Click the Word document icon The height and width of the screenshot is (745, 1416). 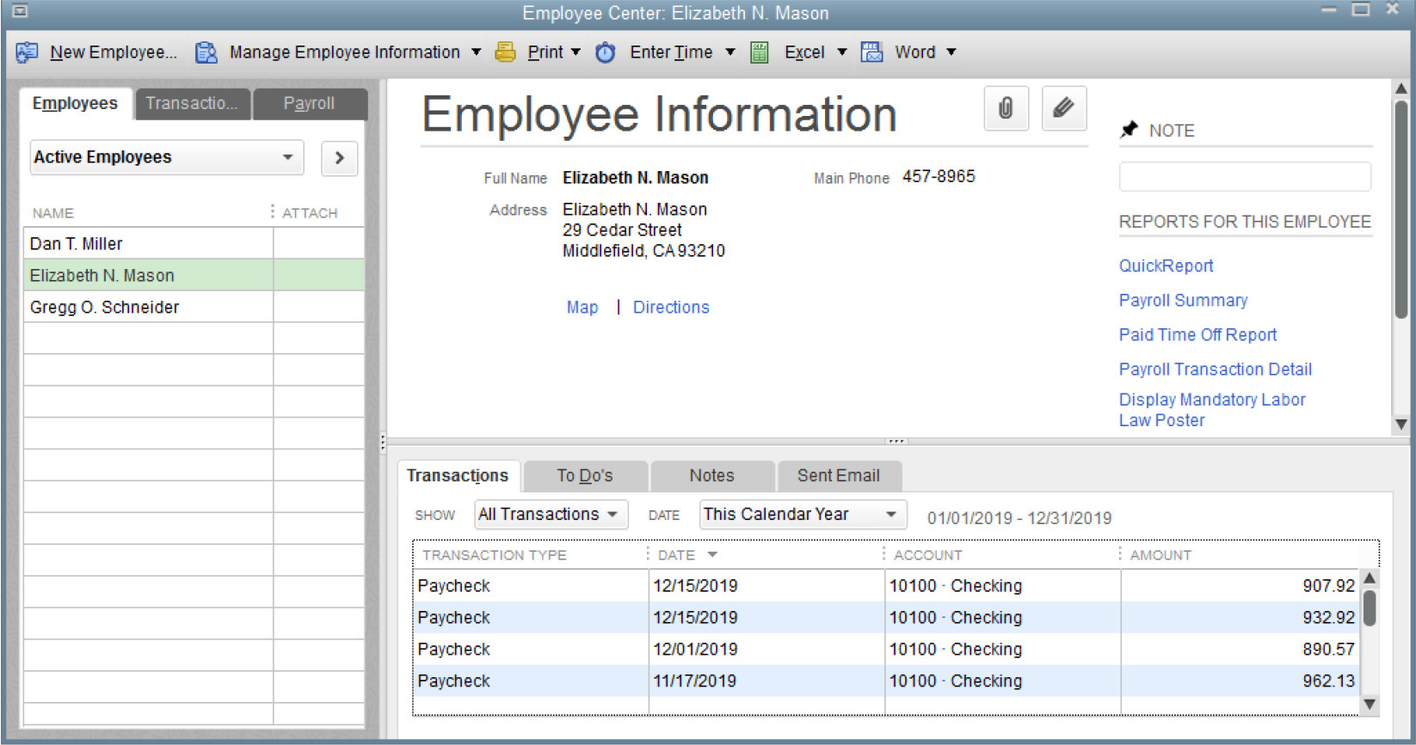click(872, 52)
